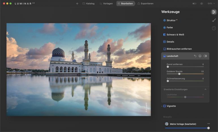Open the Details tool
The image size is (218, 132).
[169, 42]
